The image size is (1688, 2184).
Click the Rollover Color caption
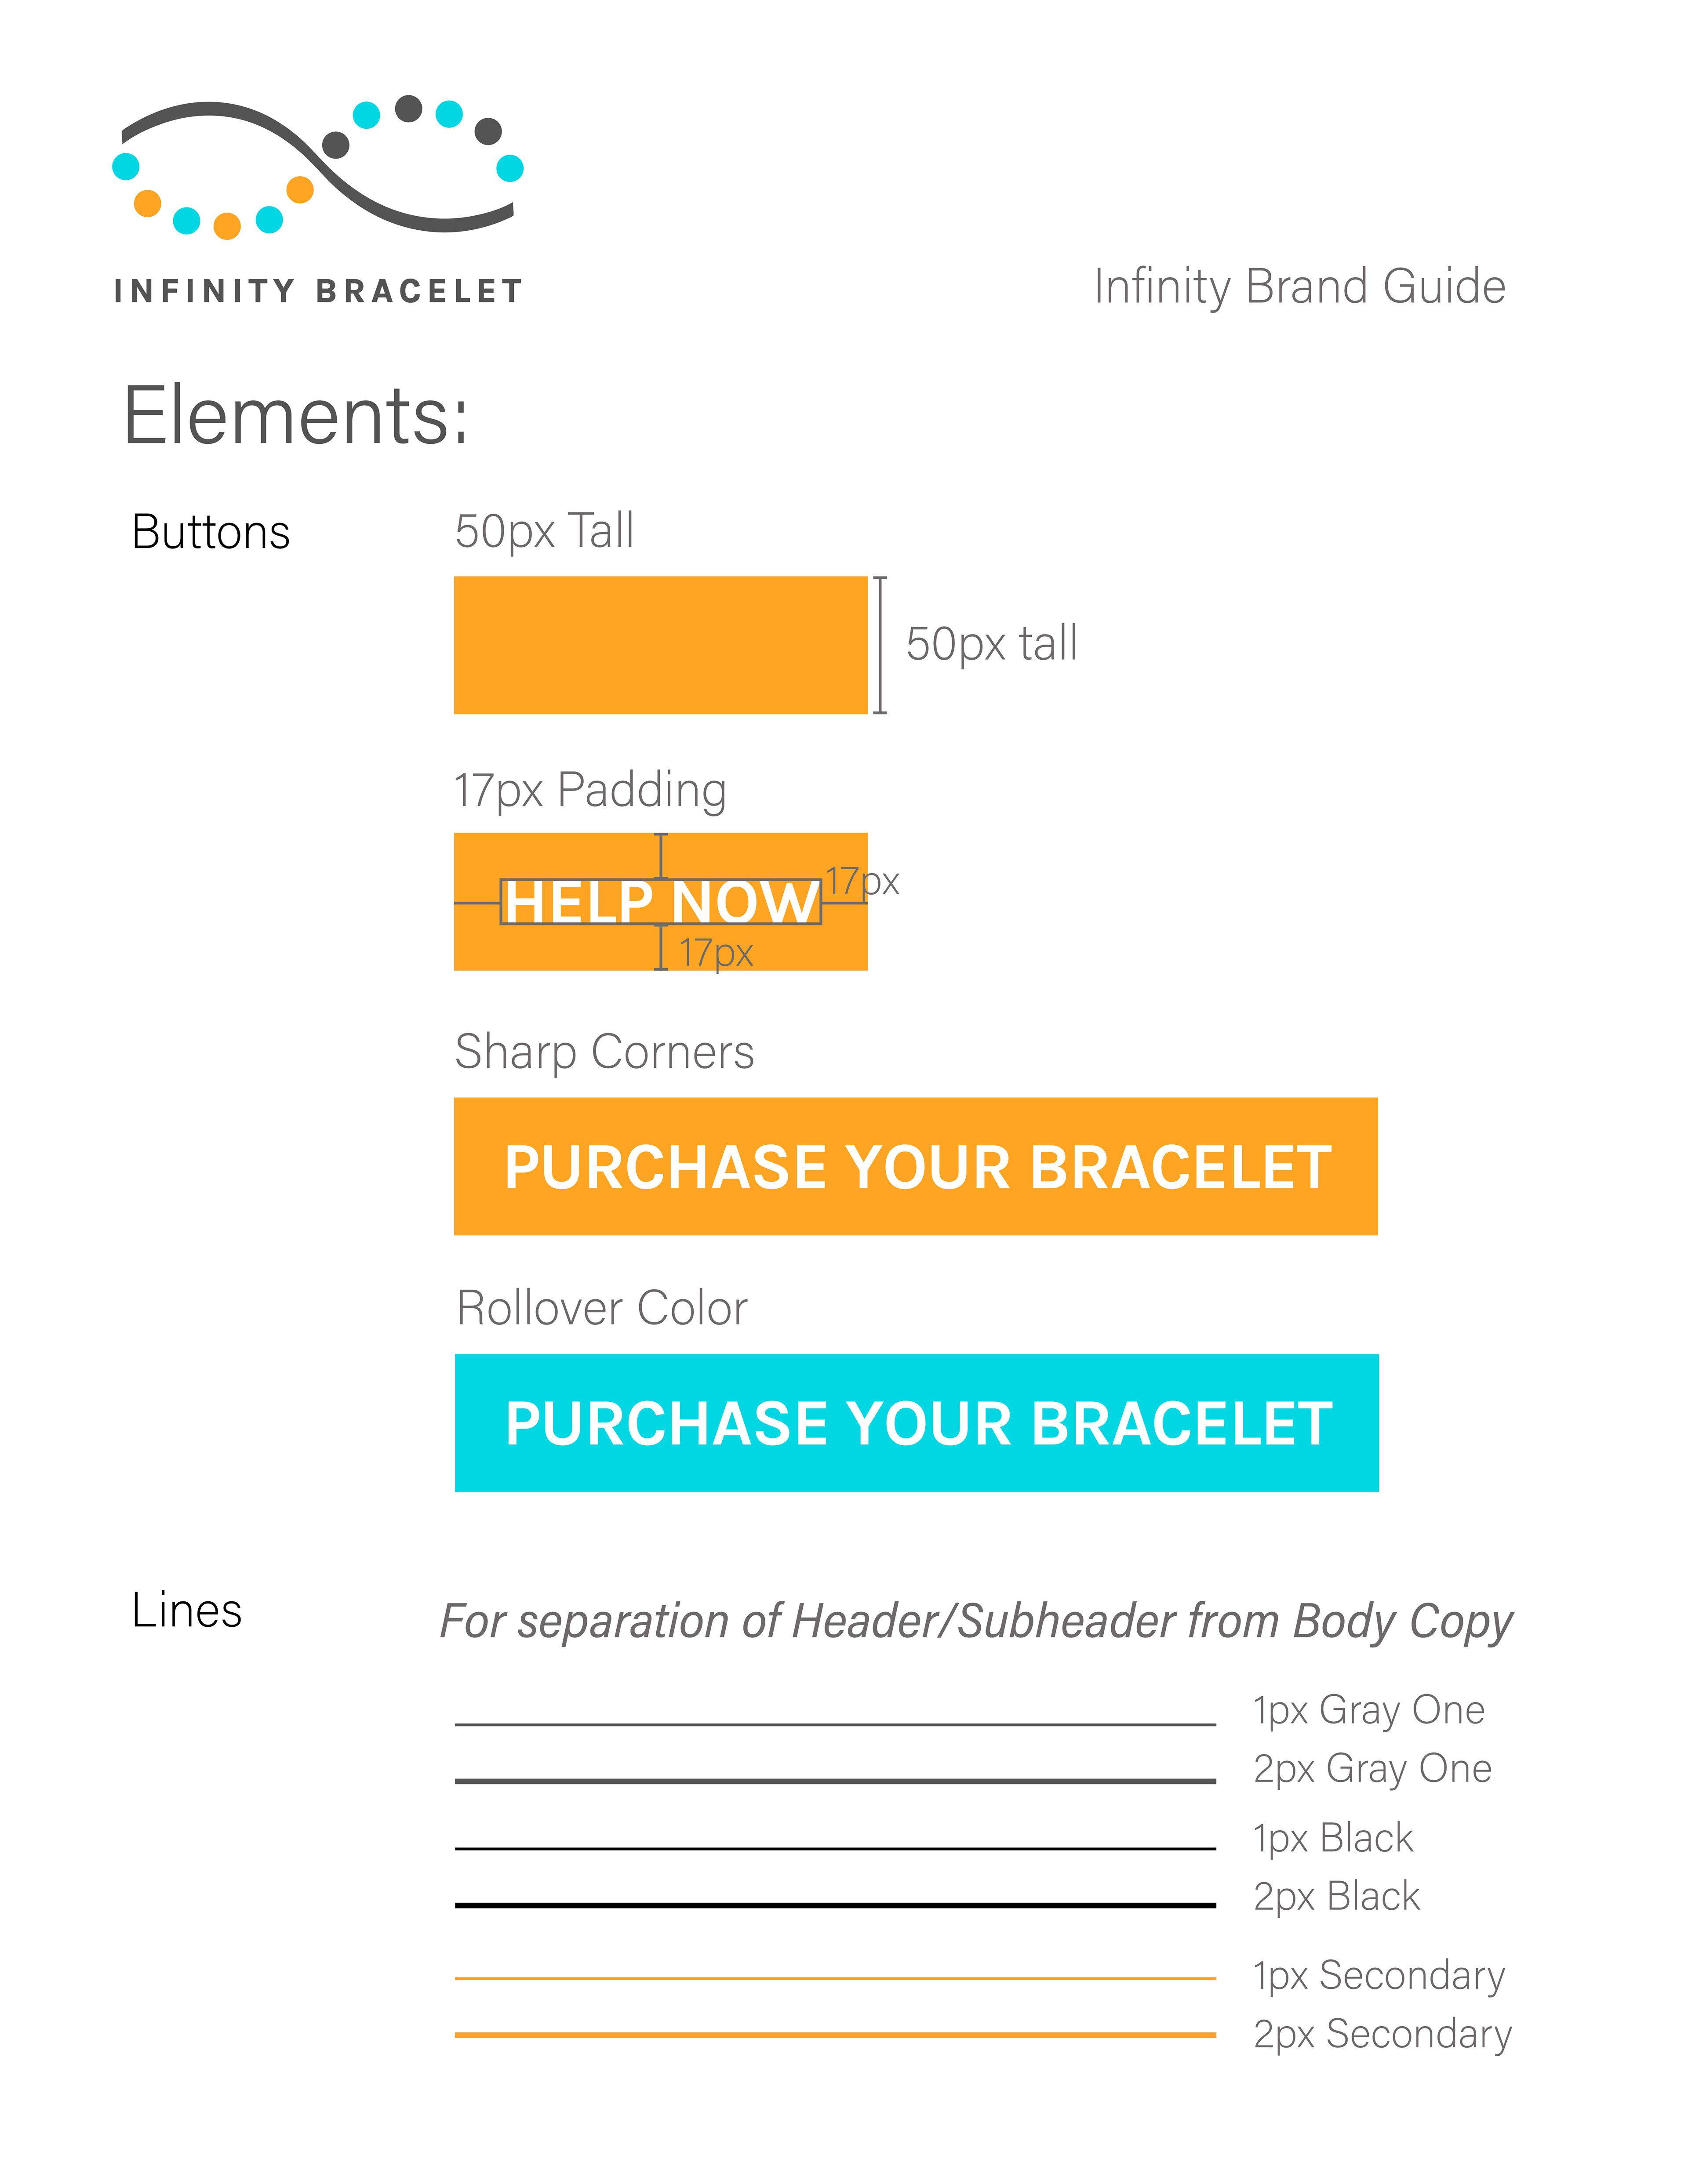click(x=601, y=1308)
